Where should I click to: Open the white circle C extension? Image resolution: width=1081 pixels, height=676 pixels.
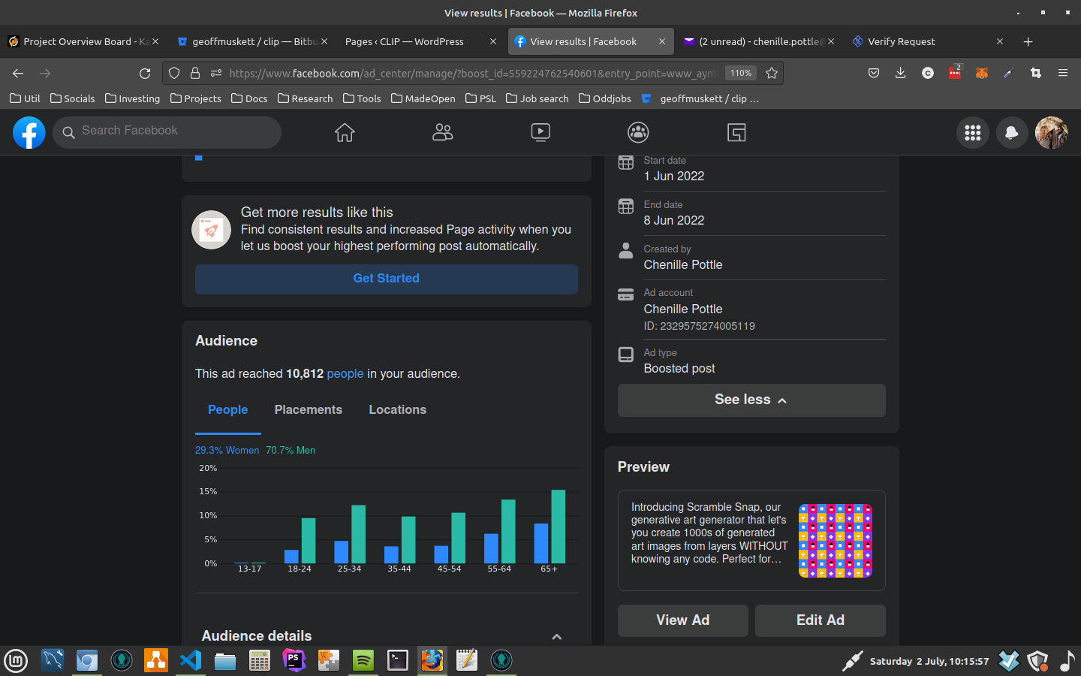tap(928, 73)
